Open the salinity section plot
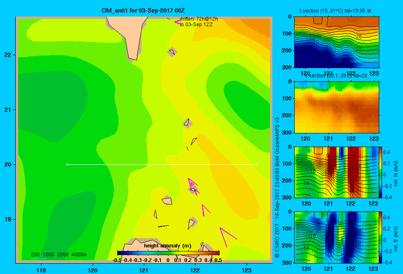This screenshot has width=403, height=274. (x=337, y=107)
